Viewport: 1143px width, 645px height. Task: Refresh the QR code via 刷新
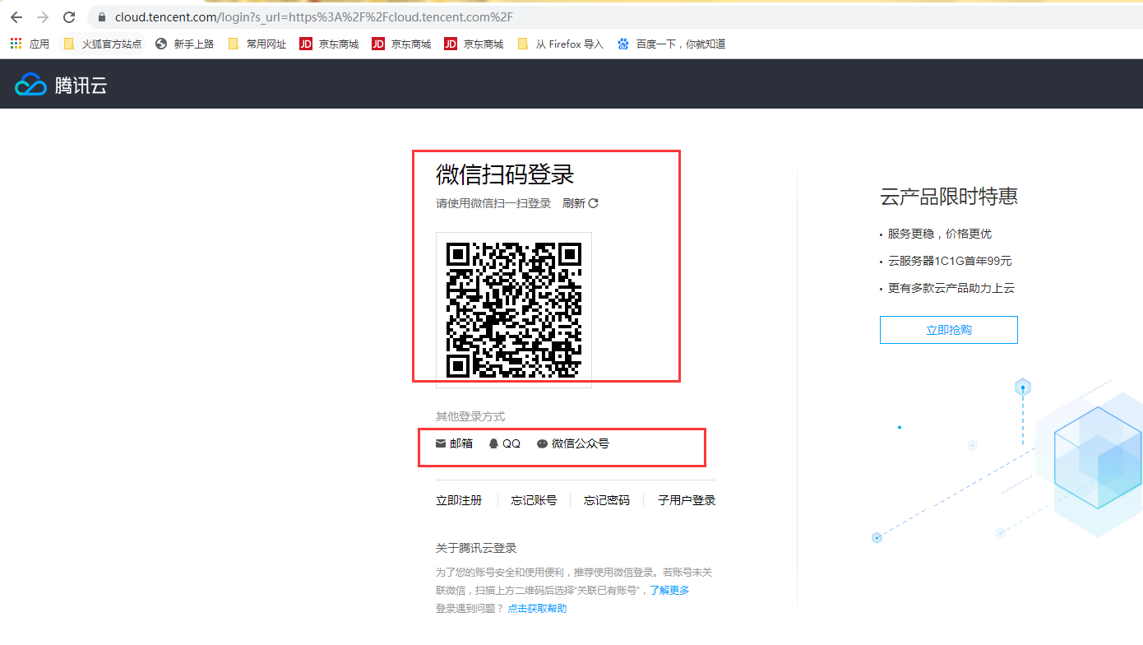[x=581, y=203]
